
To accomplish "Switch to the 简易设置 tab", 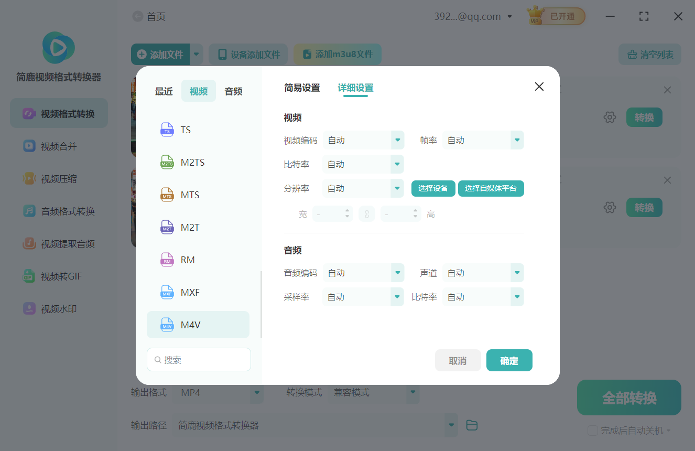I will pyautogui.click(x=302, y=88).
